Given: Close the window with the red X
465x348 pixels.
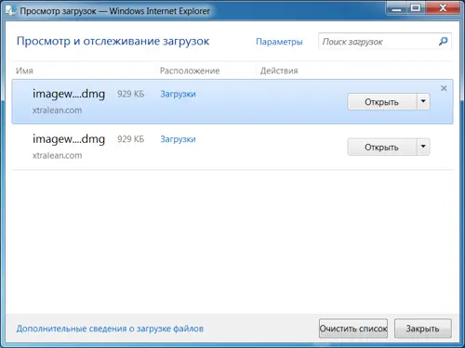Looking at the screenshot, I should tap(443, 8).
